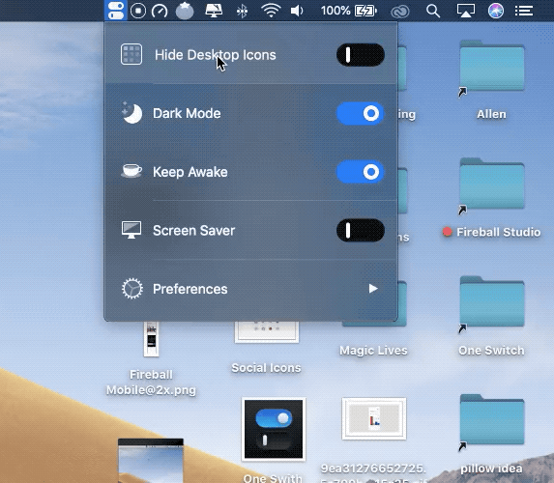
Task: Click the Preferences gear icon
Action: click(x=132, y=289)
